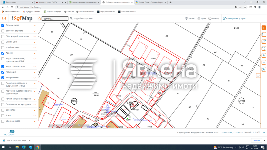The width and height of the screenshot is (267, 150).
Task: Open the За нас menu item
Action: [x=190, y=18]
